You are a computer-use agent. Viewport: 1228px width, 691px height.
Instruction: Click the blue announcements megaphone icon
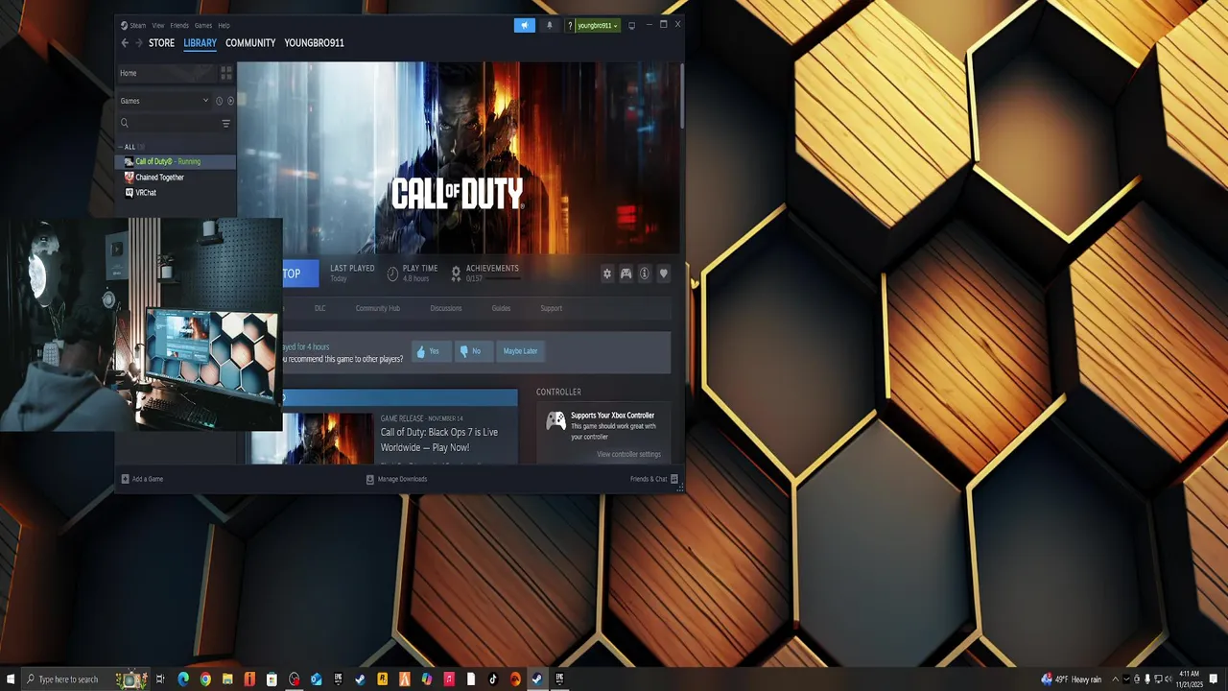tap(524, 25)
